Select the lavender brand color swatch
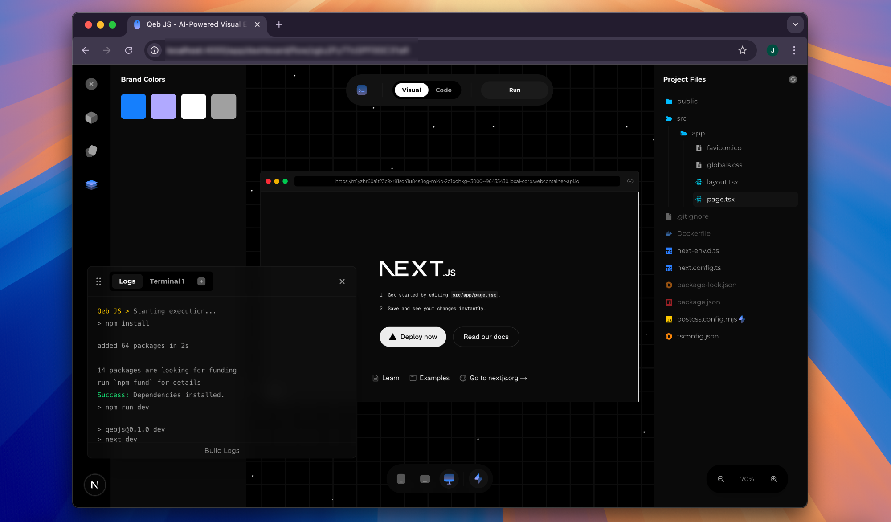Screen dimensions: 891x522 point(163,106)
